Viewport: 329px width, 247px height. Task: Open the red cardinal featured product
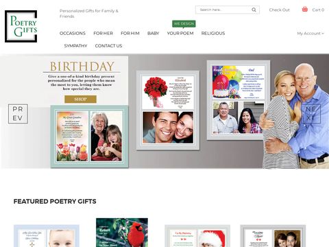point(122,233)
